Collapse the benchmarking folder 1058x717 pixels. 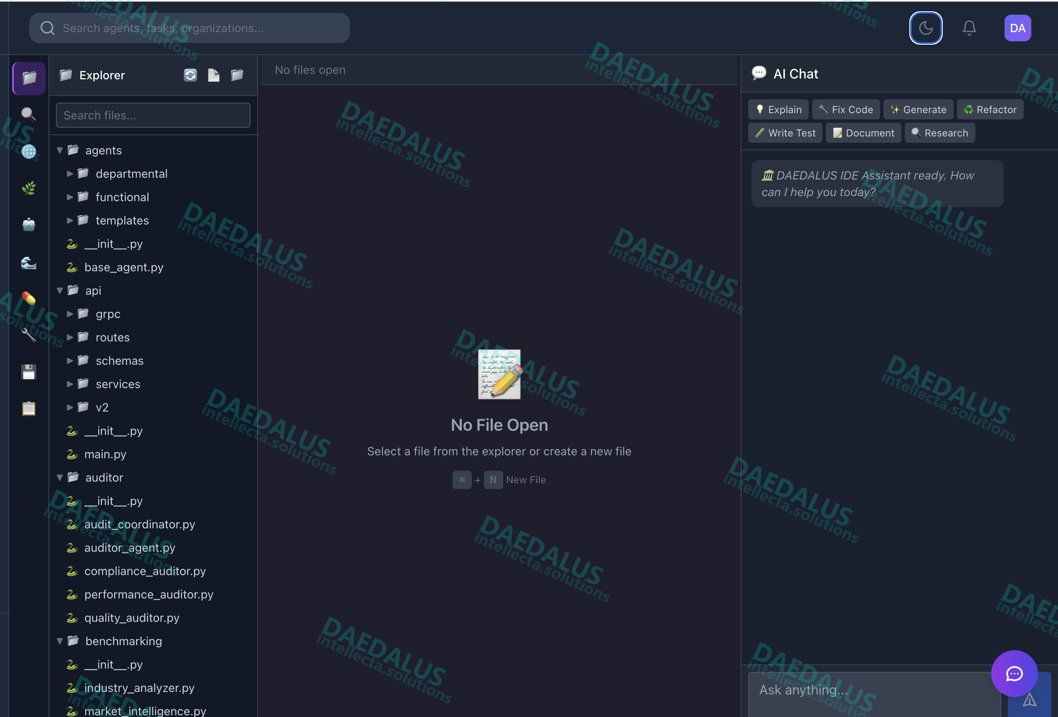[x=59, y=641]
